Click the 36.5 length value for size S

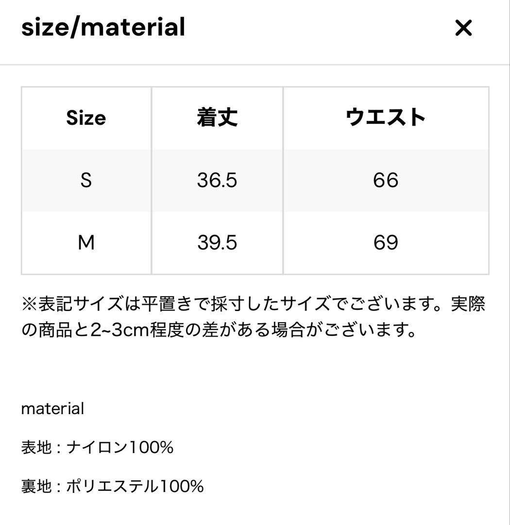point(217,180)
